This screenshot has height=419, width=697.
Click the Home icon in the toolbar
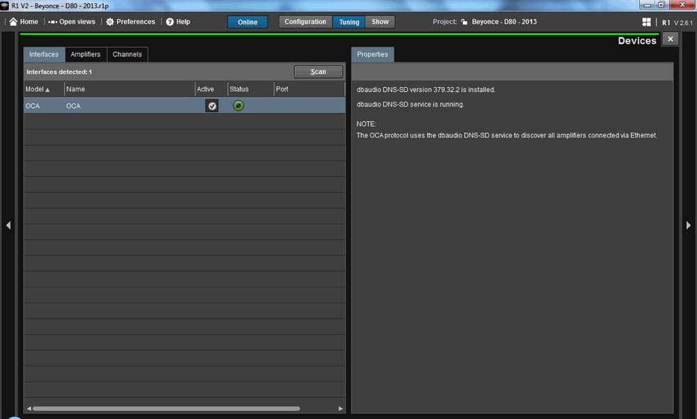[13, 22]
